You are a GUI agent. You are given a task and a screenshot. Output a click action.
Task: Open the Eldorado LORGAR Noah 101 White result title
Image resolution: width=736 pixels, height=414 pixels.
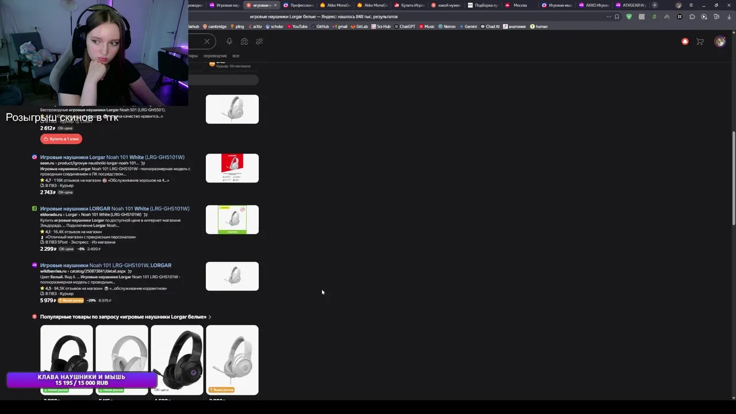pyautogui.click(x=114, y=208)
